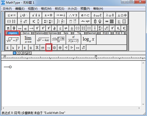This screenshot has height=116, width=147.
Task: Open the embellishments palette
Action: point(36,15)
